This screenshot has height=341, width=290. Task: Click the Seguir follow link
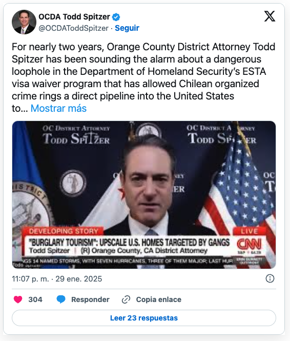[127, 28]
